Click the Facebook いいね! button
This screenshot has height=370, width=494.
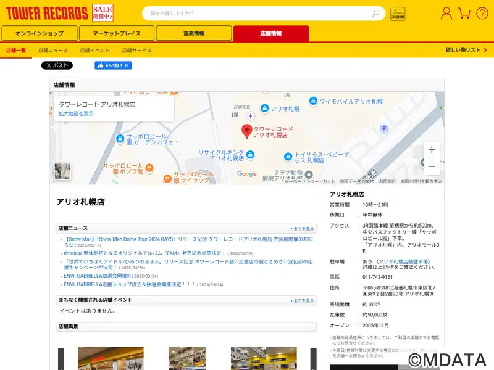[113, 65]
